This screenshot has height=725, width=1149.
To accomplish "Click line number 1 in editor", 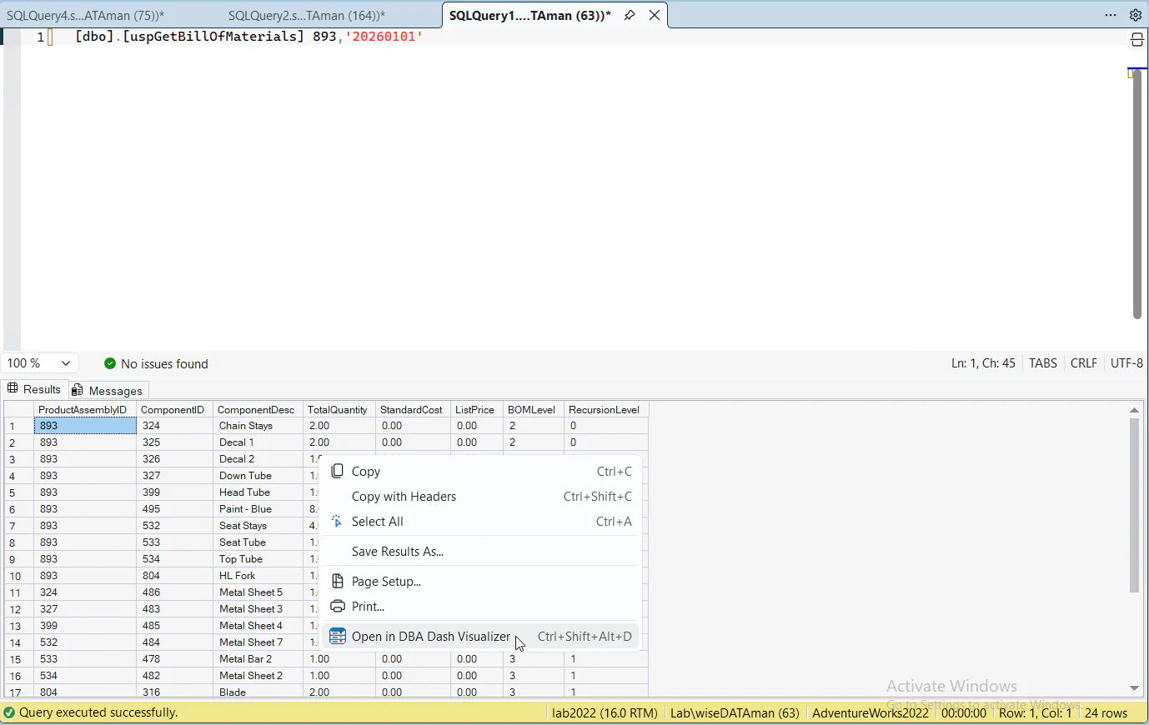I will coord(40,37).
